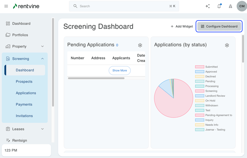Image resolution: width=247 pixels, height=158 pixels.
Task: Open the hamburger navigation menu
Action: [x=6, y=6]
